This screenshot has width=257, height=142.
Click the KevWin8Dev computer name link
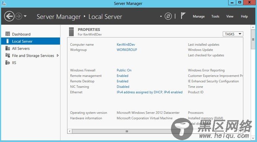(x=126, y=44)
